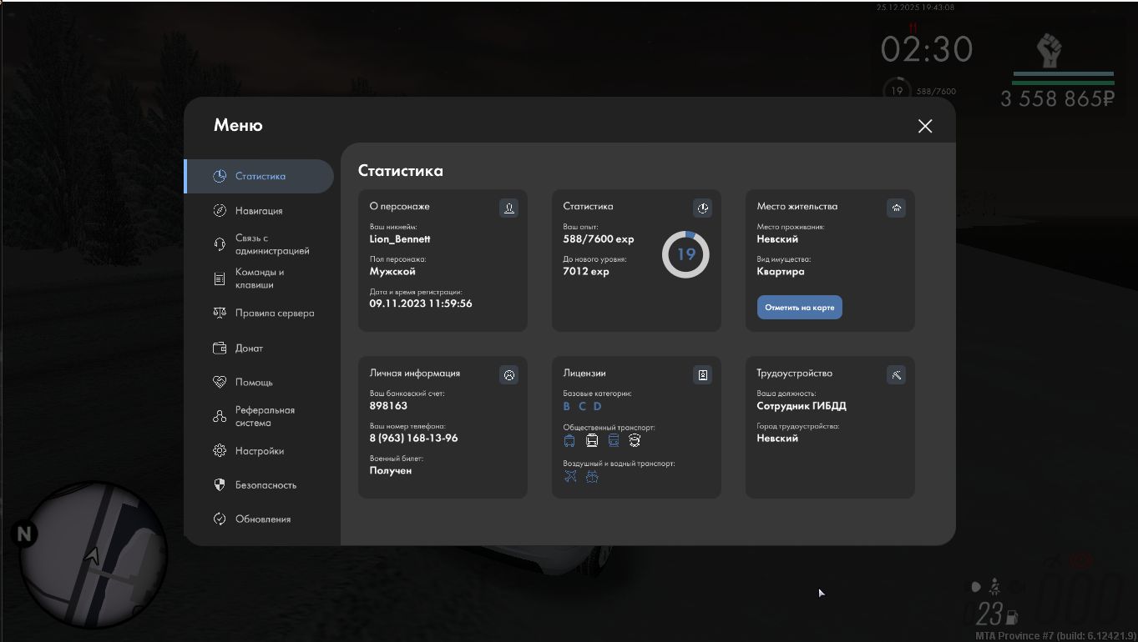Screen dimensions: 1138x642
Task: Open the Навигация menu section
Action: pyautogui.click(x=258, y=211)
